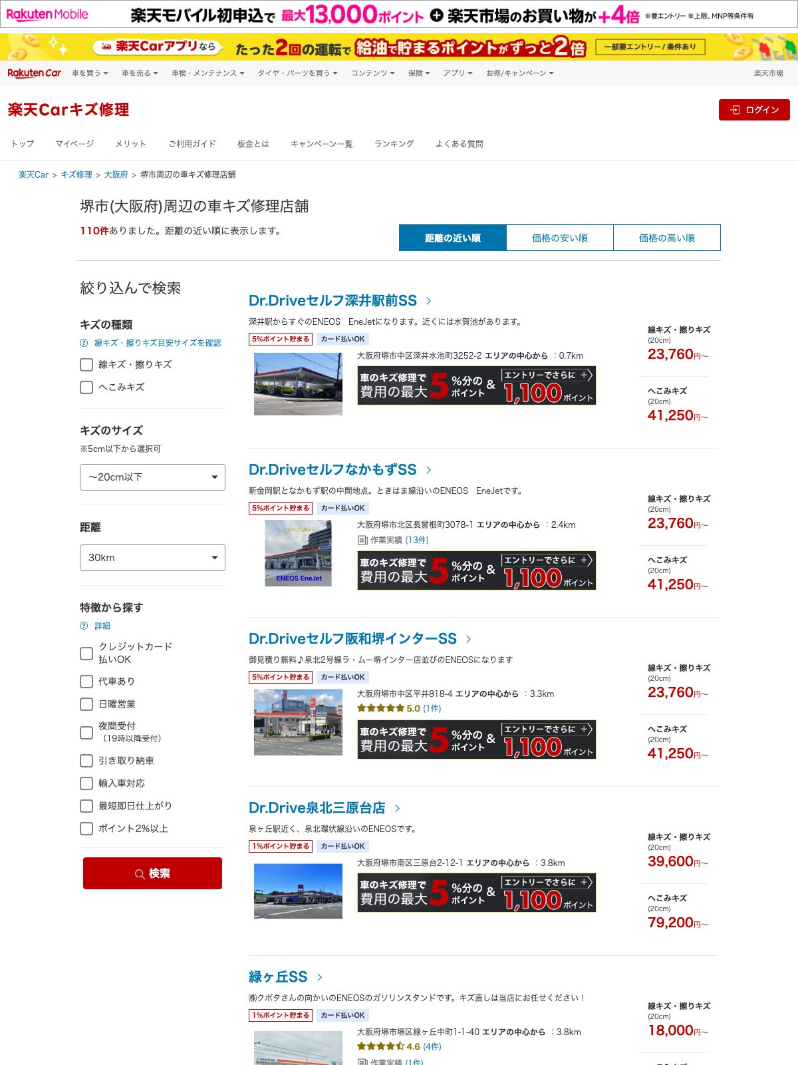Open the 板金とは tab
The image size is (798, 1065).
[x=253, y=144]
